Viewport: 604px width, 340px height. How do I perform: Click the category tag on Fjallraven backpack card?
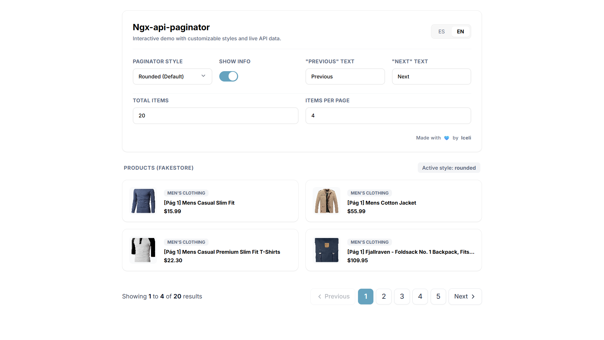click(x=370, y=242)
